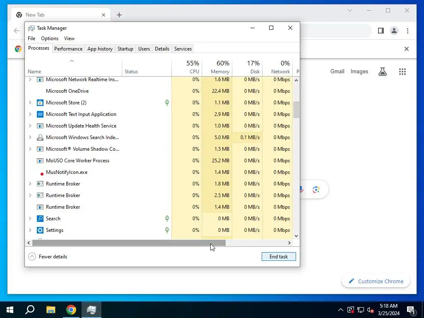Open the Gmail link in Chrome
Screen dimensions: 424x318
pos(337,71)
